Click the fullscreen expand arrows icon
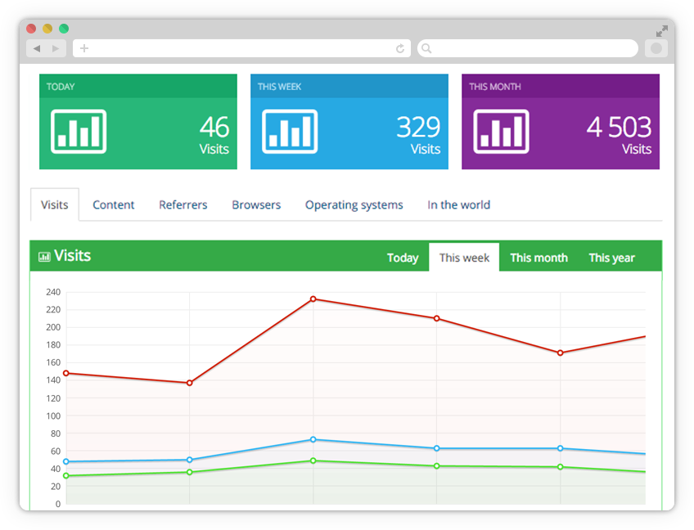694x530 pixels. click(662, 31)
